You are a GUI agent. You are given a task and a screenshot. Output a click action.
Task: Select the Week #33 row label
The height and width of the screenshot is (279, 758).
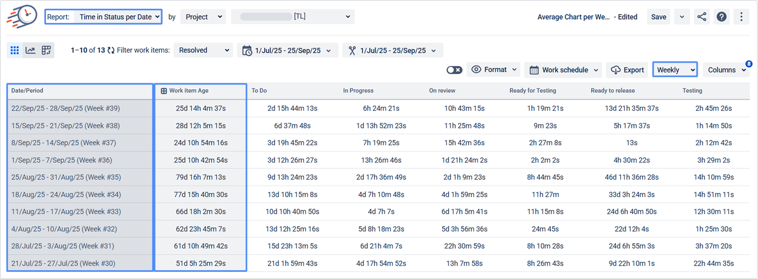click(66, 212)
